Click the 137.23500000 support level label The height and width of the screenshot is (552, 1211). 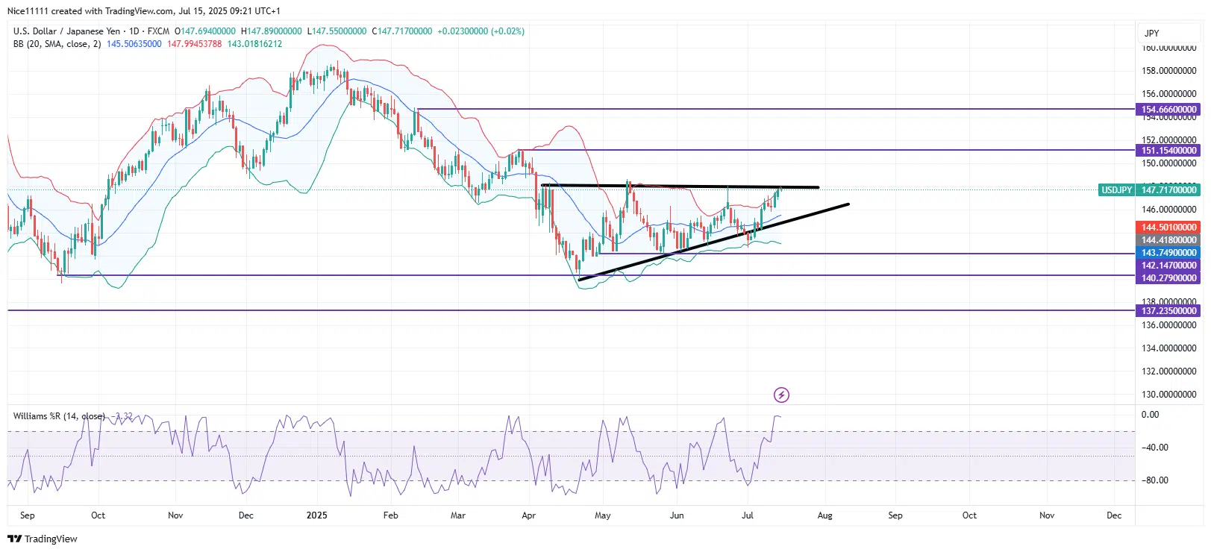(1168, 311)
